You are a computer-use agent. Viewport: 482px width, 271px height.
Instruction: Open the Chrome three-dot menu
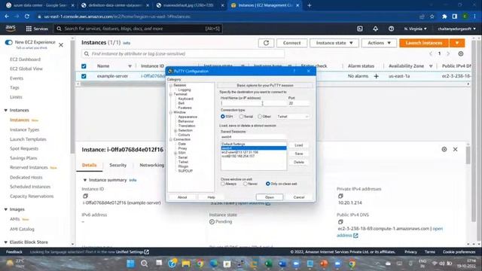click(474, 17)
